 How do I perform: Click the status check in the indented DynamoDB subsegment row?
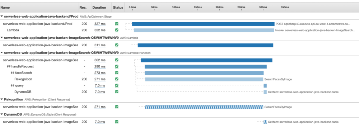pos(117,92)
